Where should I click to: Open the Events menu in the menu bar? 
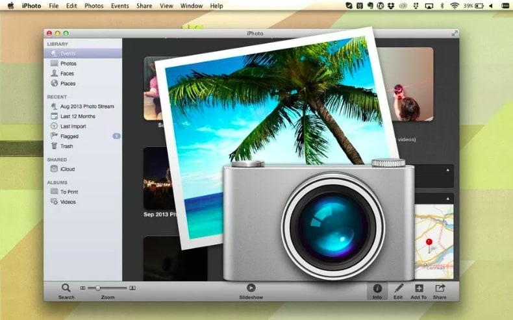point(119,6)
